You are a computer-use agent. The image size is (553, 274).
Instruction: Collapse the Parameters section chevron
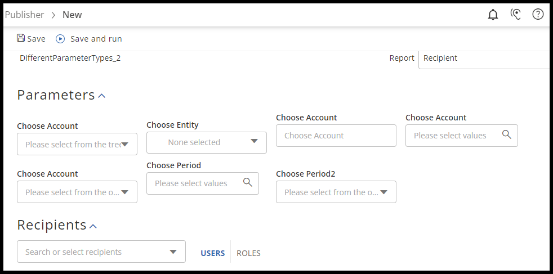102,96
